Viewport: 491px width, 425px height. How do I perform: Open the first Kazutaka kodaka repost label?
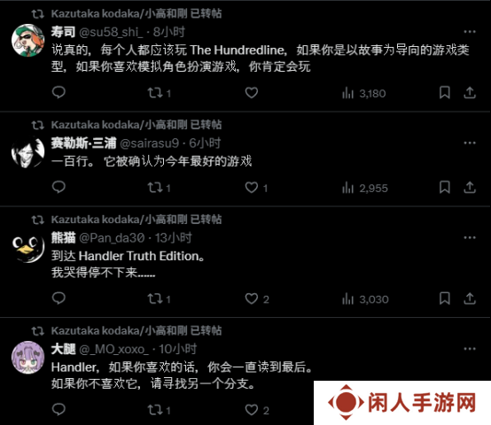pos(136,13)
